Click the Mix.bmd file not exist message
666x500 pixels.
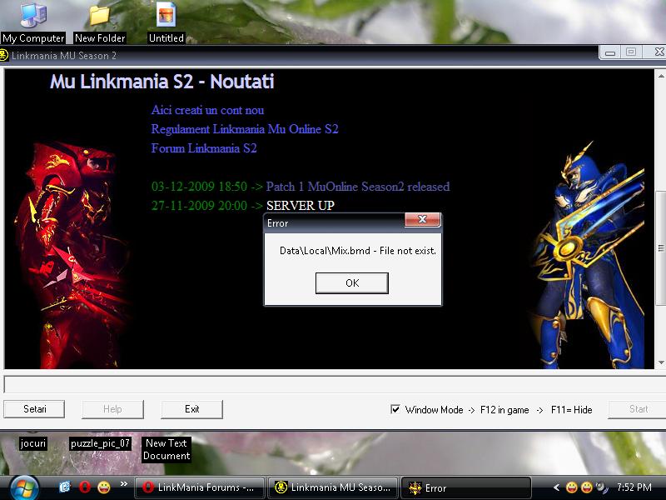click(x=358, y=251)
